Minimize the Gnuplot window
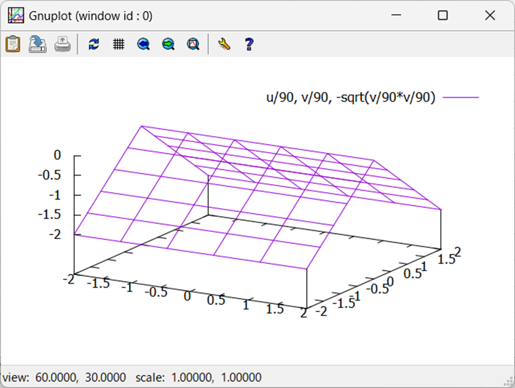515x388 pixels. [x=396, y=15]
